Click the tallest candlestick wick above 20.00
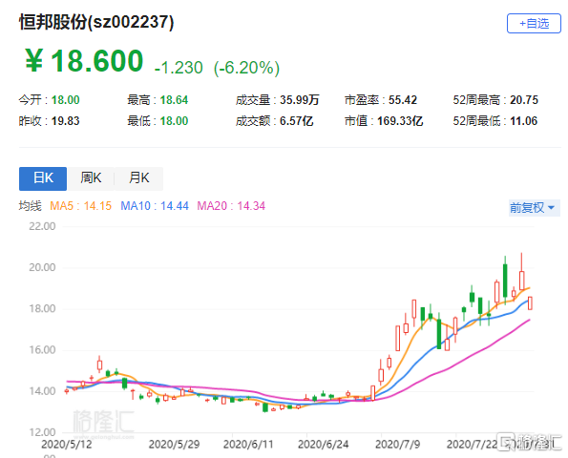 click(x=521, y=262)
